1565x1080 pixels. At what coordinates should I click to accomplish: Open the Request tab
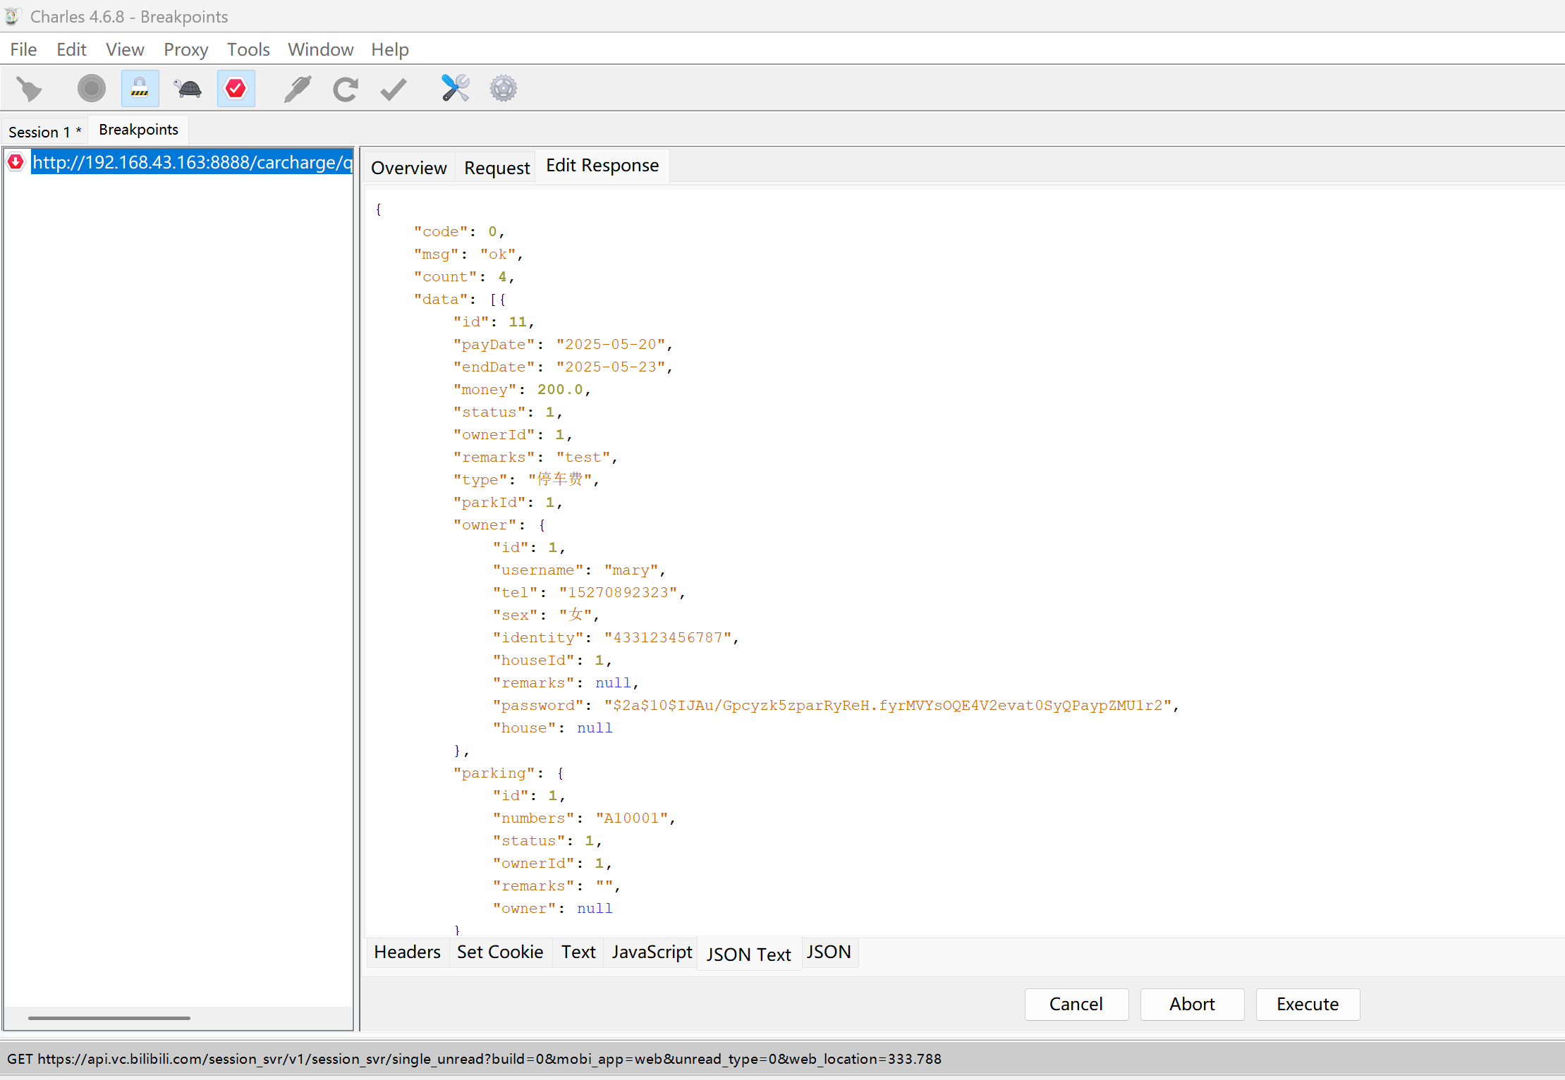(x=497, y=168)
